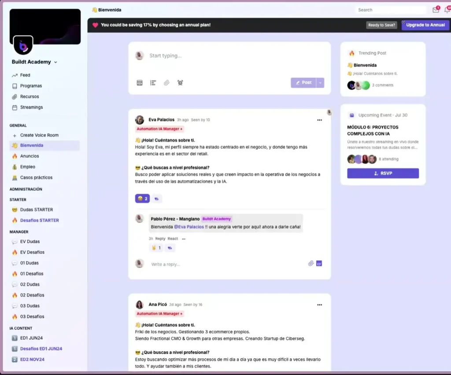Click the GIF icon in reply box
This screenshot has height=375, width=451.
click(319, 264)
